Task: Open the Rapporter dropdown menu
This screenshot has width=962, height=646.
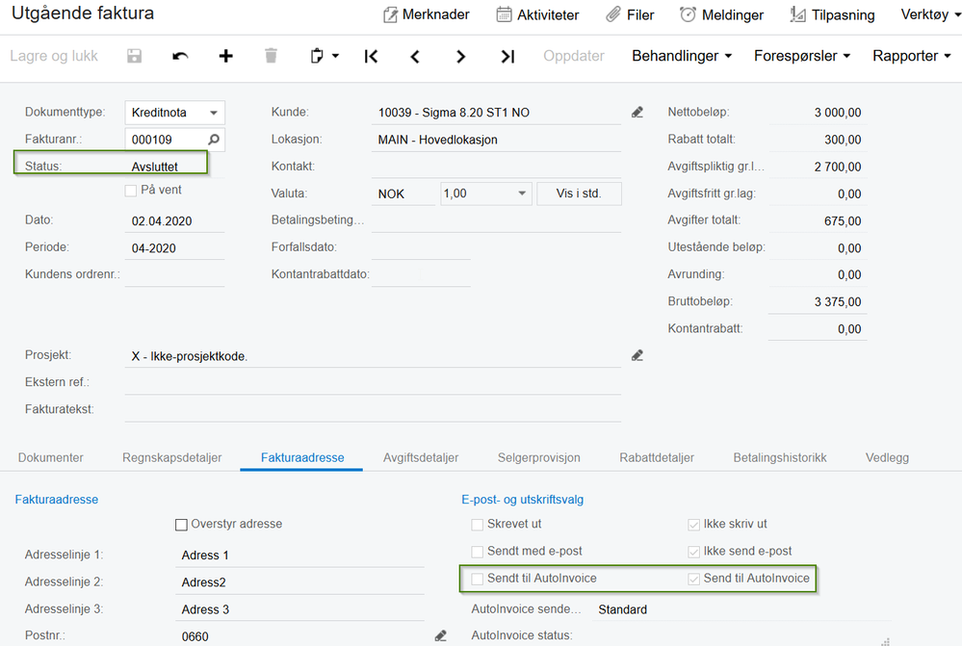Action: (912, 56)
